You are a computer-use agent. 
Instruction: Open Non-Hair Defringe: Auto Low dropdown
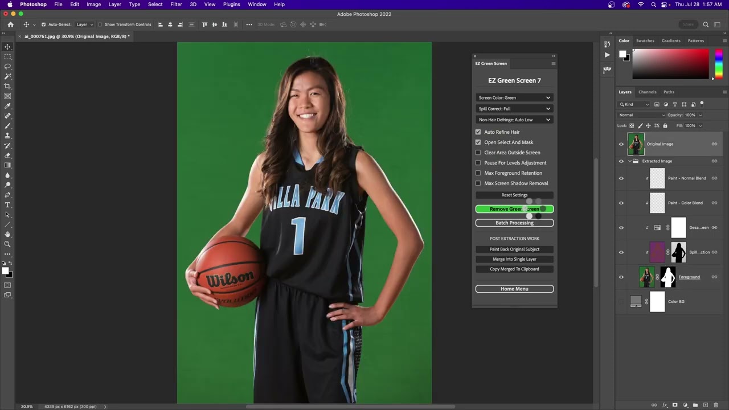(514, 120)
